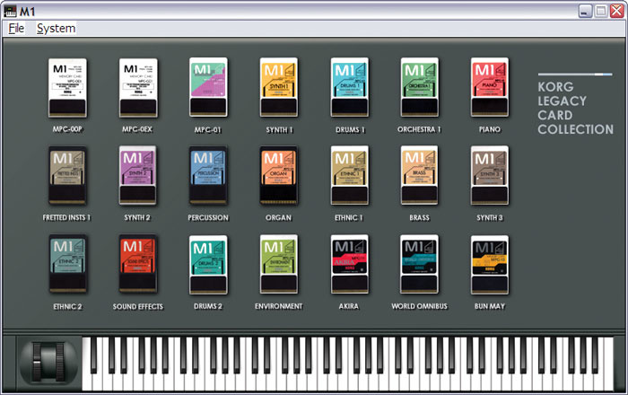Load the AKIRA card
This screenshot has width=628, height=395.
click(349, 265)
